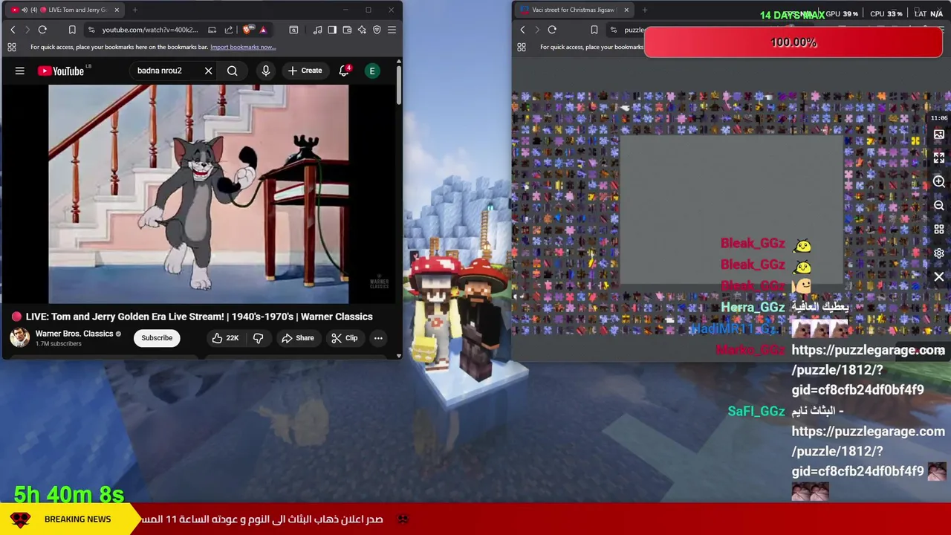This screenshot has height=535, width=951.
Task: Start voice search with microphone
Action: click(265, 71)
